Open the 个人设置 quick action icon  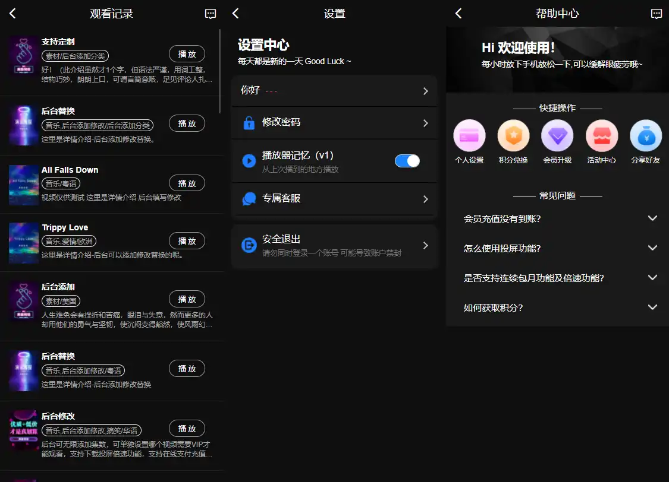(x=469, y=136)
